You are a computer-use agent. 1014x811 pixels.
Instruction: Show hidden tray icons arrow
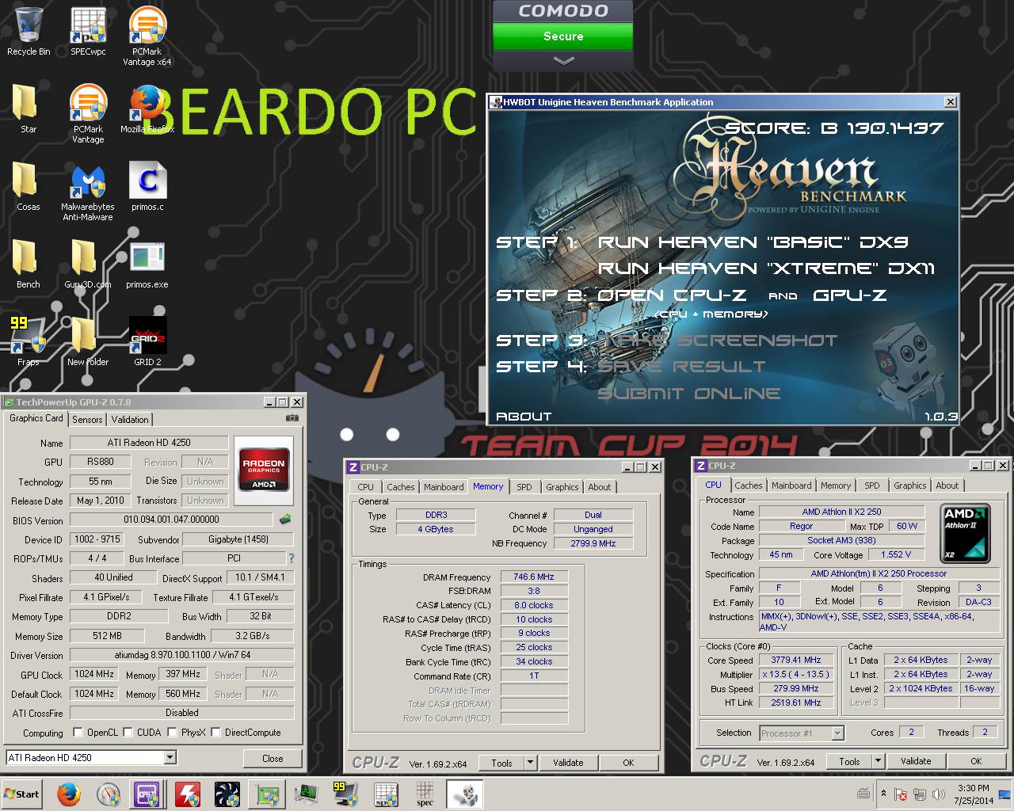pyautogui.click(x=884, y=794)
